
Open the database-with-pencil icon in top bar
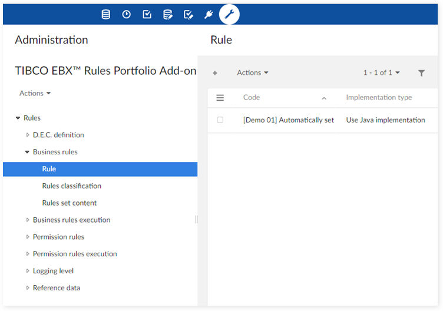point(168,14)
